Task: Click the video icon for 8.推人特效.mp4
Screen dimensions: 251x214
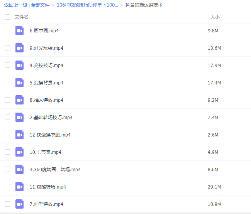Action: pyautogui.click(x=19, y=100)
